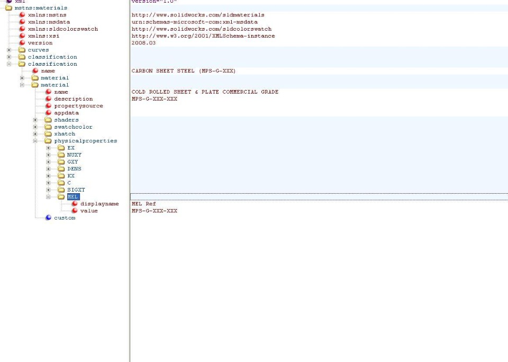Click the GXY node folder icon

61,162
